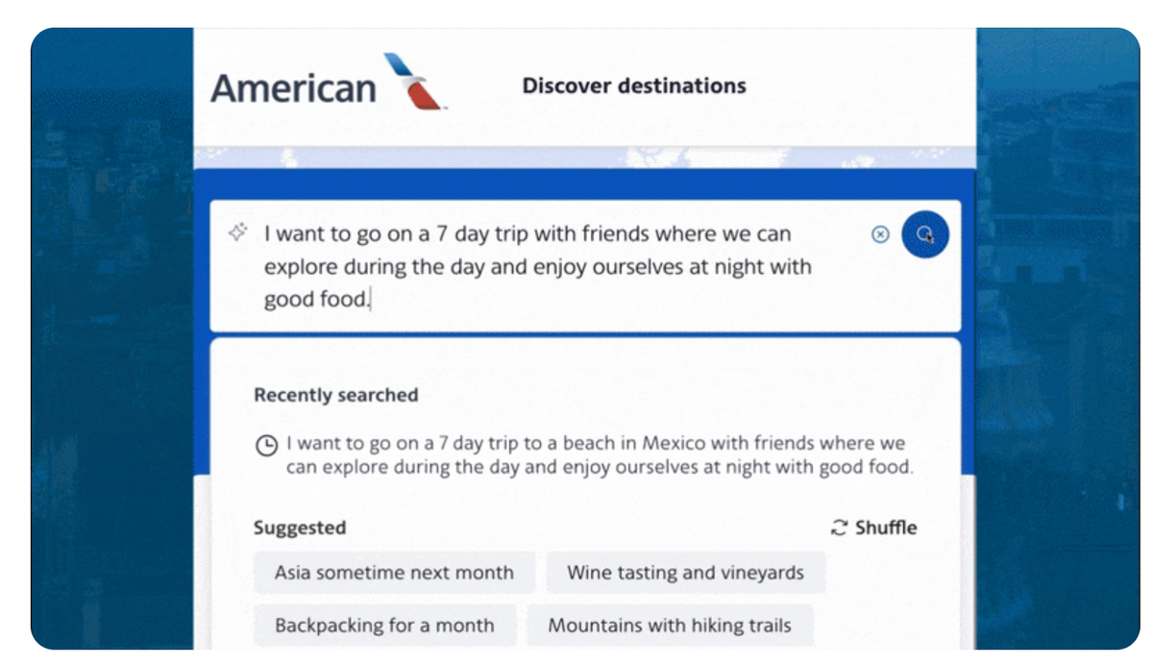Pick the Wine tasting and vineyards chip

click(685, 573)
